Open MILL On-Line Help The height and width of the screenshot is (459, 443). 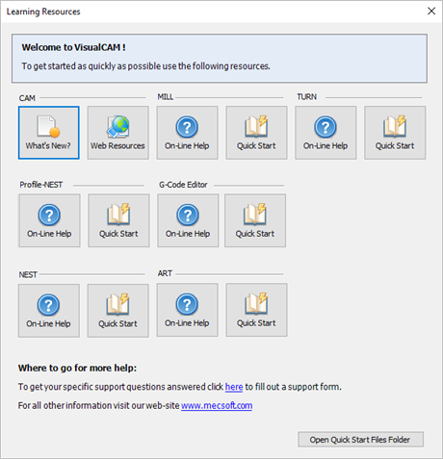pyautogui.click(x=187, y=133)
